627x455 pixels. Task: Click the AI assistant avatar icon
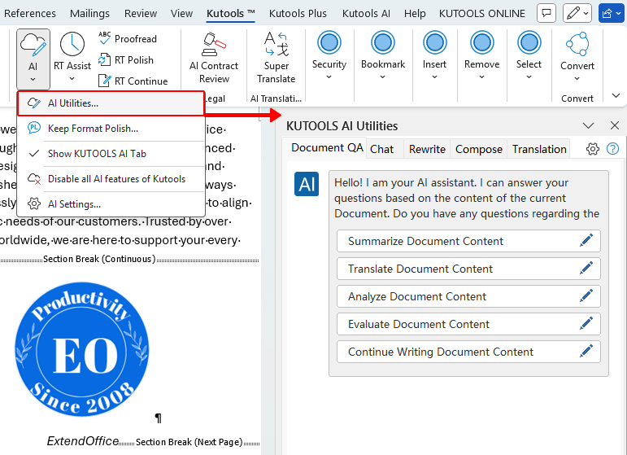click(307, 184)
